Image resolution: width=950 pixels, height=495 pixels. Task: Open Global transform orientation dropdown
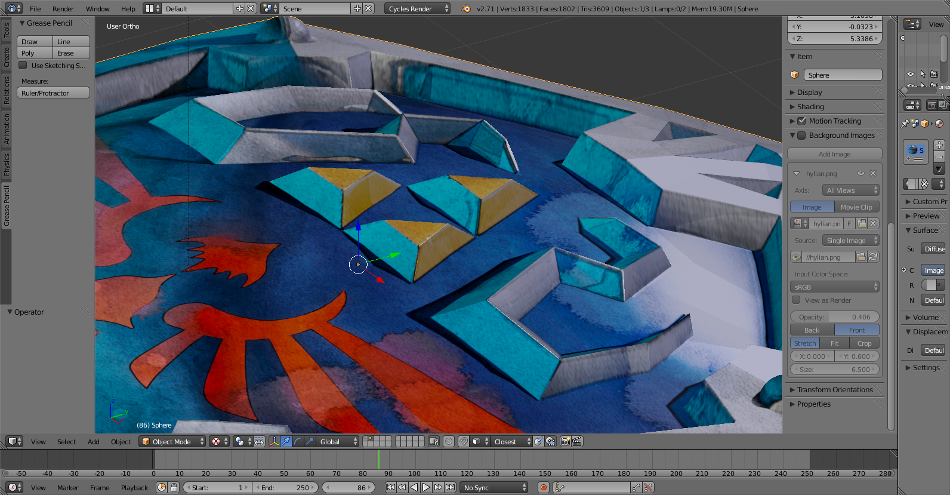338,441
